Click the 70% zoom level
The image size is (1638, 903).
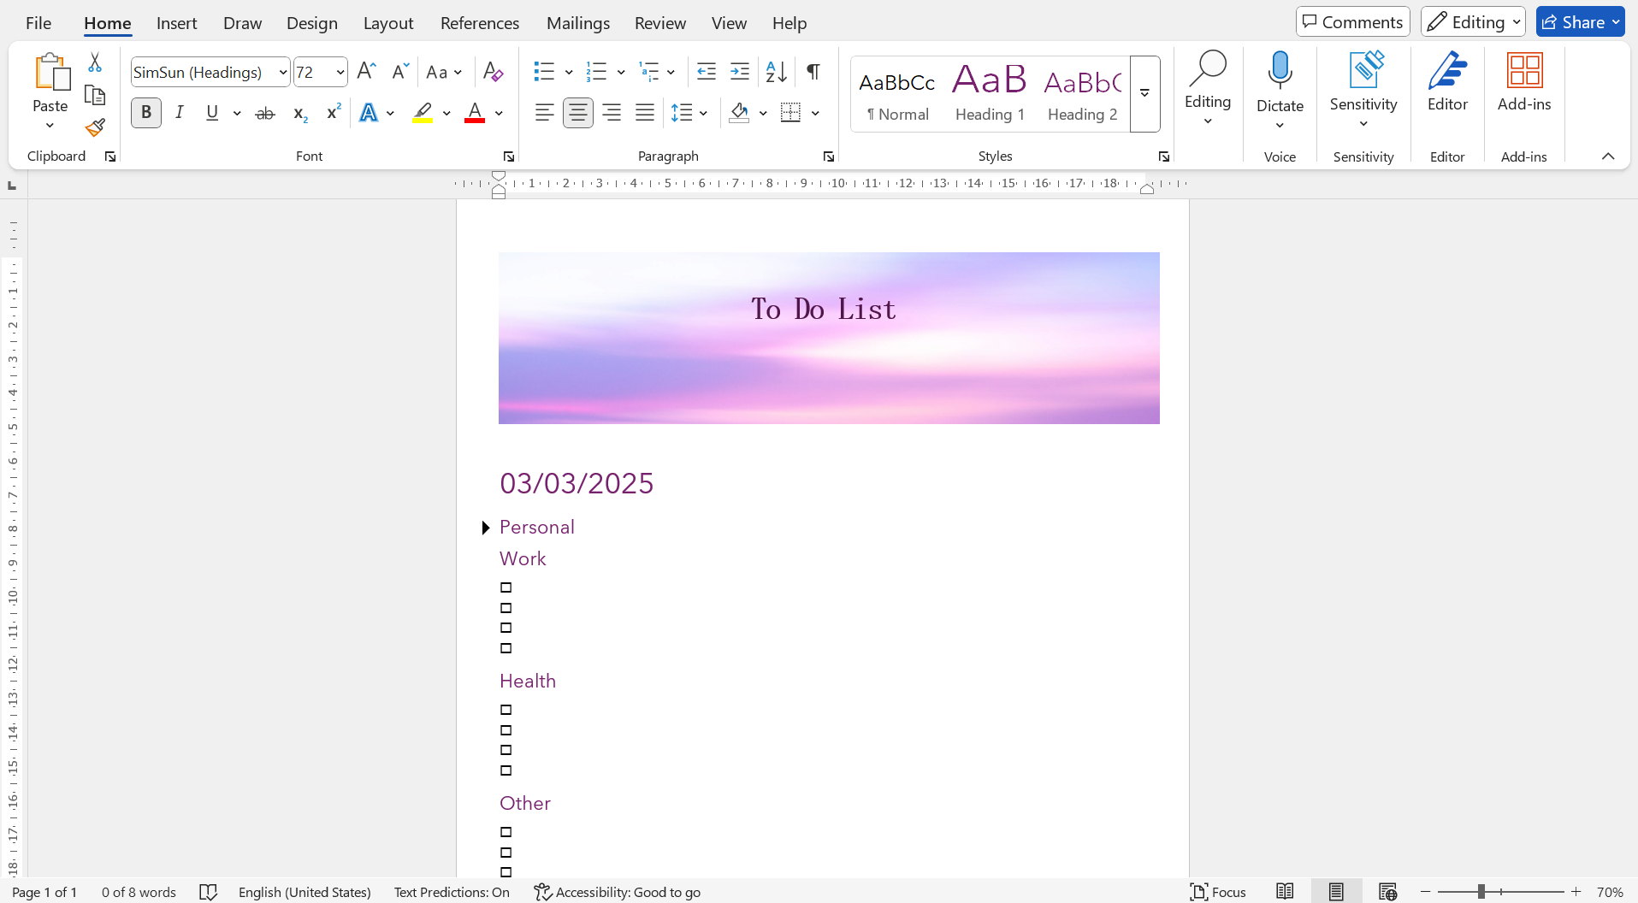(x=1610, y=892)
